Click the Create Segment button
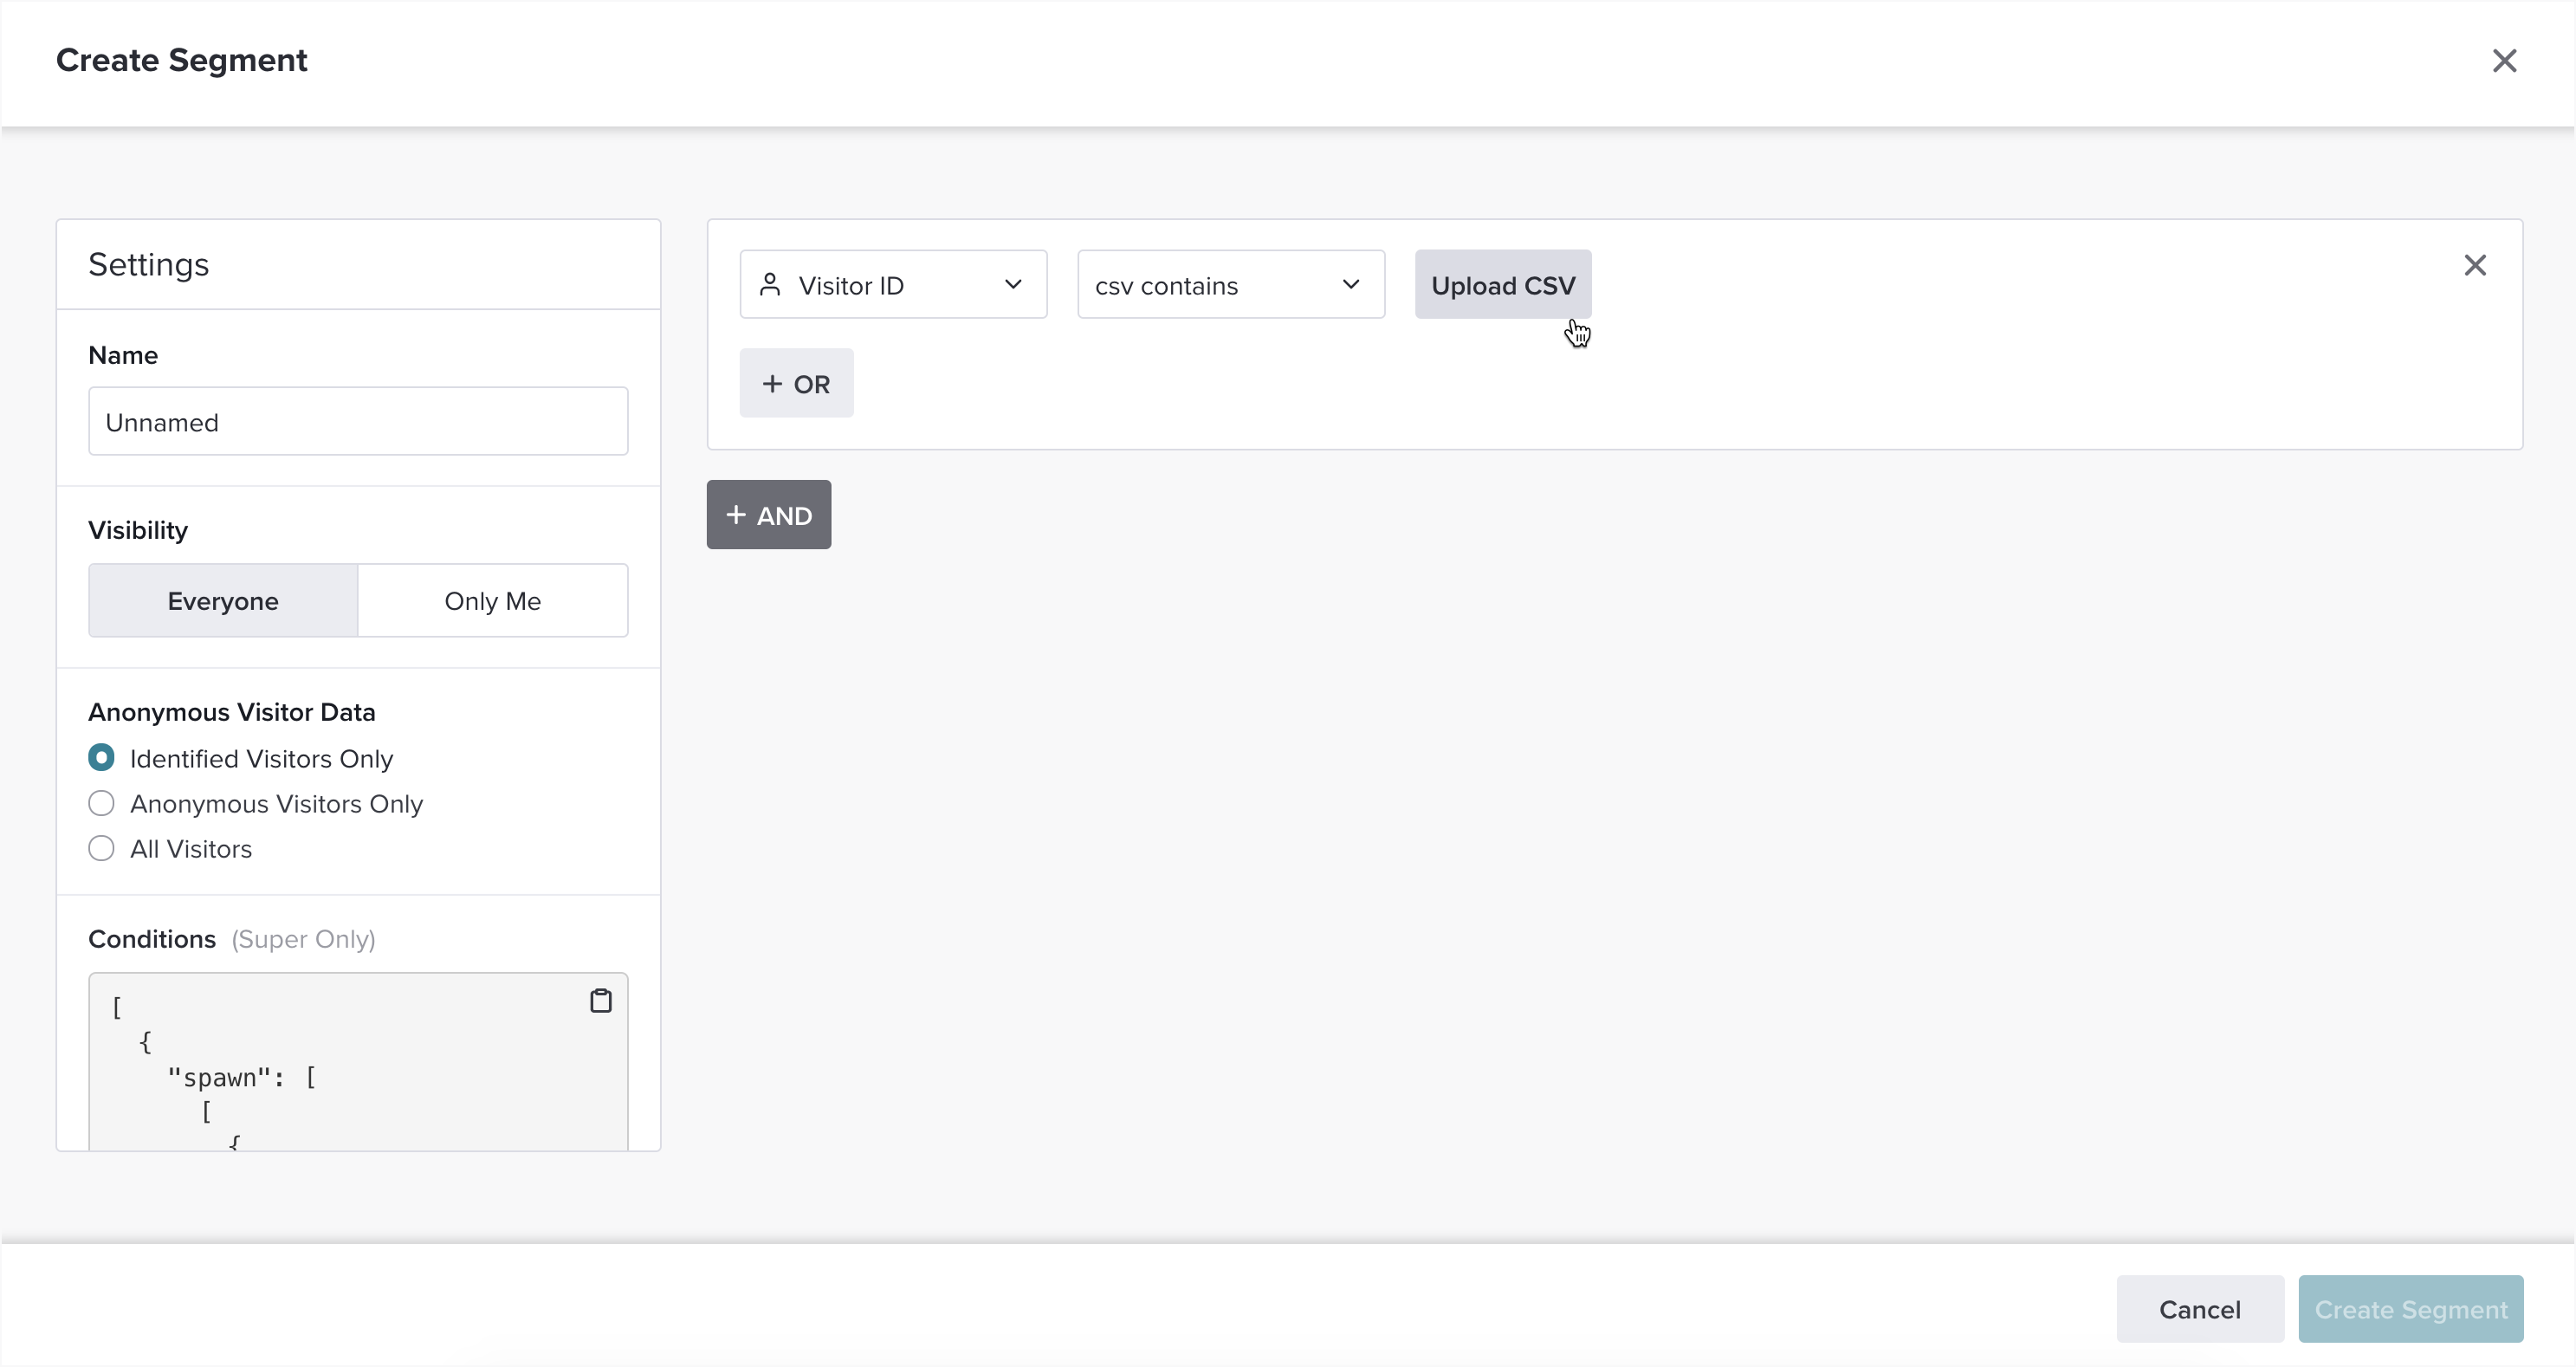The image size is (2576, 1367). (2411, 1309)
